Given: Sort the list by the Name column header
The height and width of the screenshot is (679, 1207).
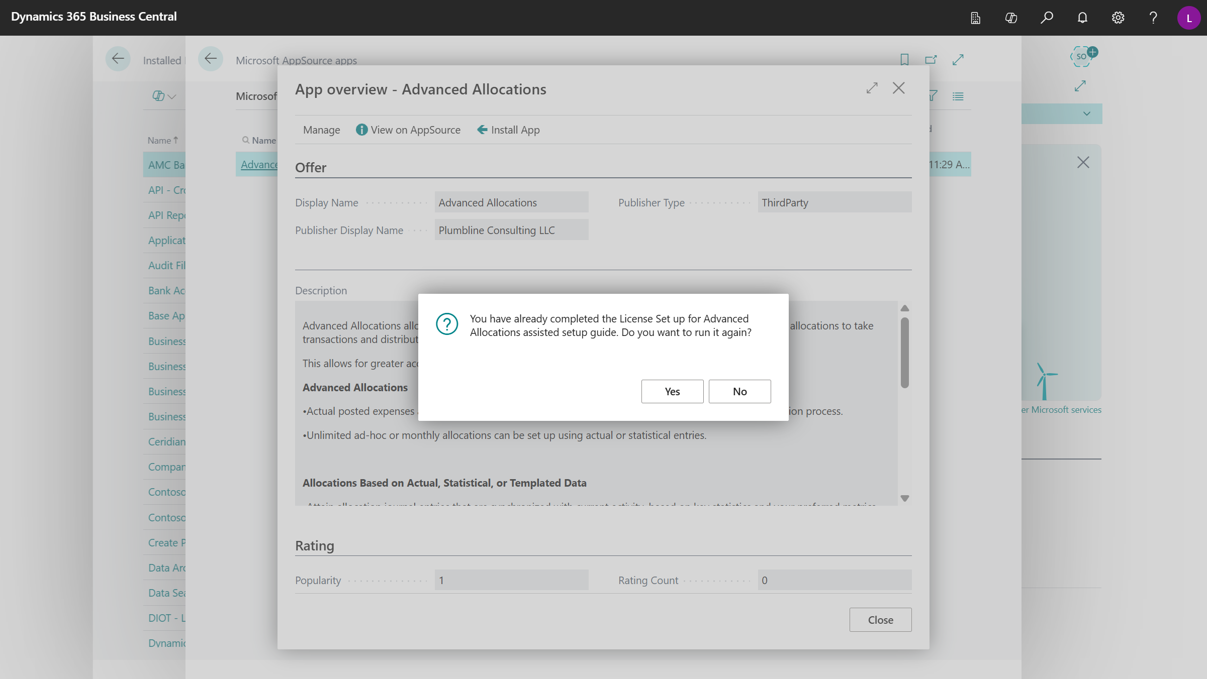Looking at the screenshot, I should 162,140.
